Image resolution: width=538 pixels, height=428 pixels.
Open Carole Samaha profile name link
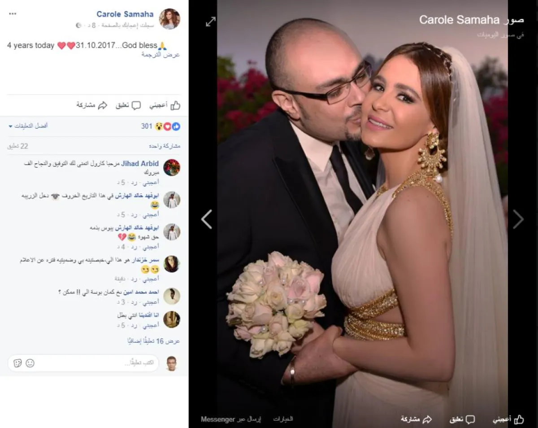pos(125,15)
